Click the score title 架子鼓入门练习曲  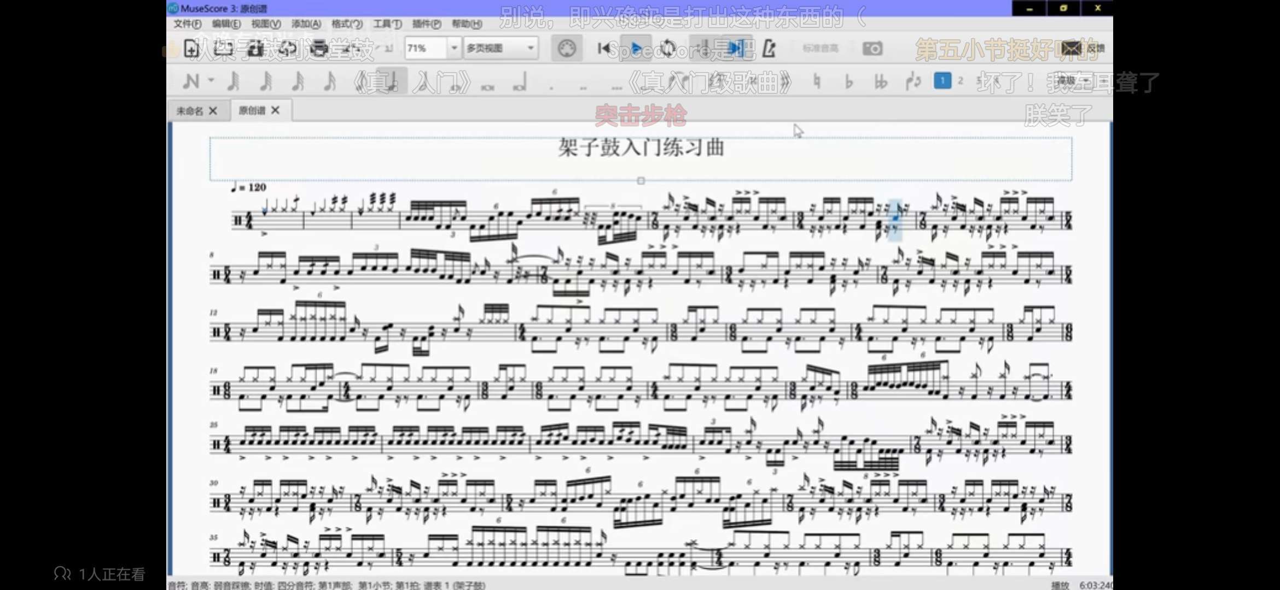(641, 147)
